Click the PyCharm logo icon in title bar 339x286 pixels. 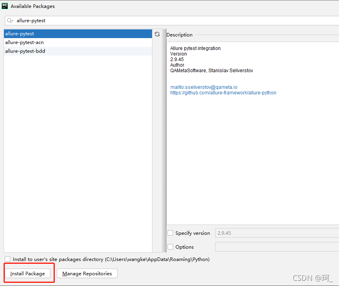click(x=4, y=6)
